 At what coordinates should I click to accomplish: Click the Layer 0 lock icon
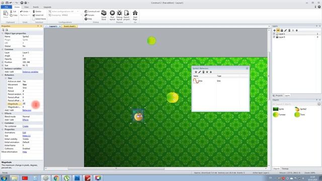coord(277,37)
